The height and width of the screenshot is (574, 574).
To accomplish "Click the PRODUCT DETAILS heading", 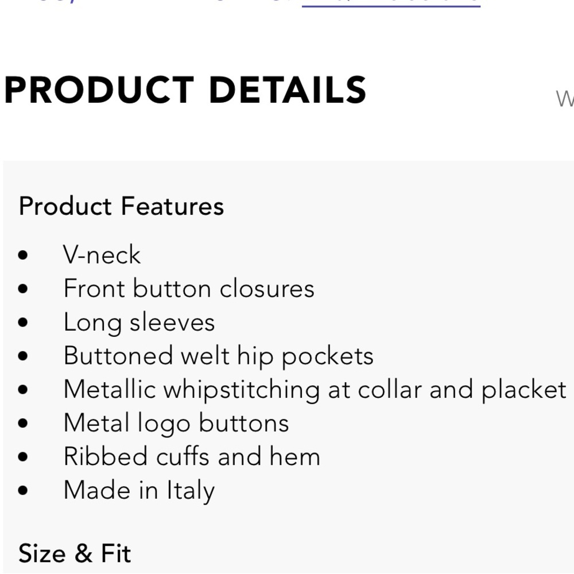I will pyautogui.click(x=185, y=91).
